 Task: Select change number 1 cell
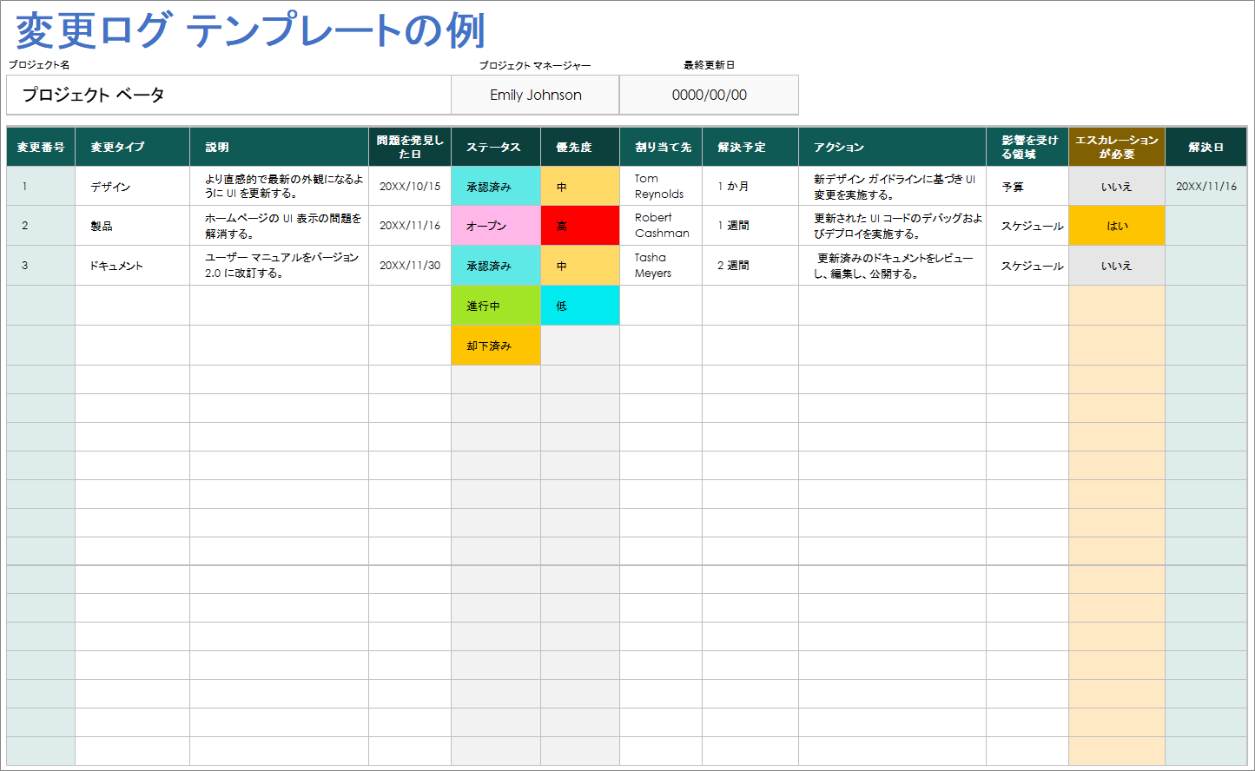pyautogui.click(x=41, y=186)
